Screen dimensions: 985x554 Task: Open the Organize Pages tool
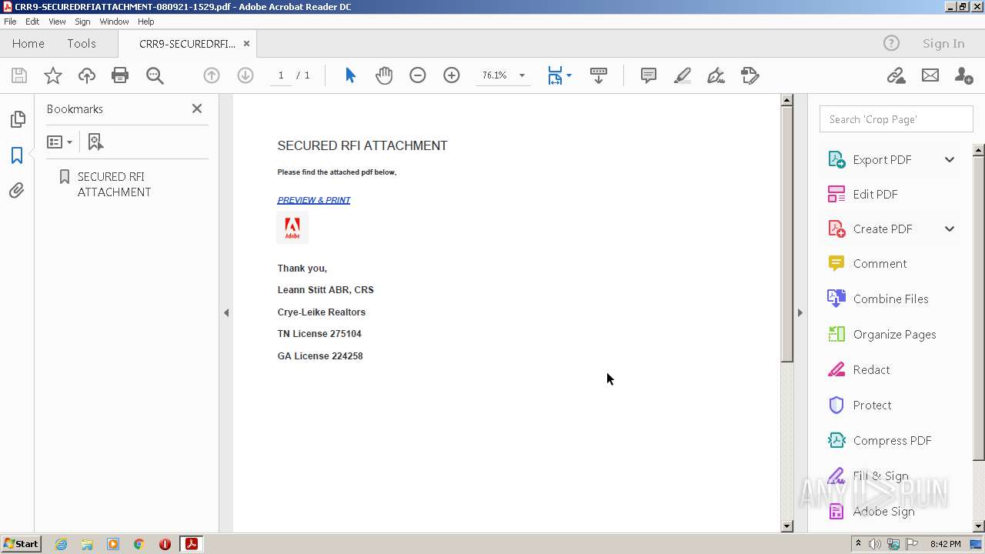pyautogui.click(x=894, y=334)
